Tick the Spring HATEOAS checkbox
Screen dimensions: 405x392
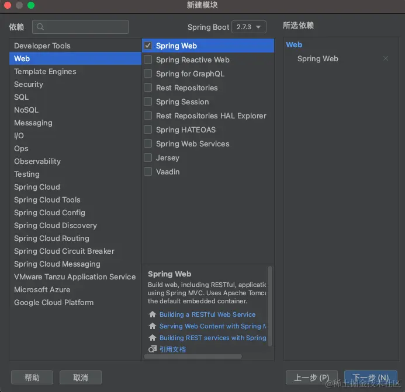coord(148,129)
